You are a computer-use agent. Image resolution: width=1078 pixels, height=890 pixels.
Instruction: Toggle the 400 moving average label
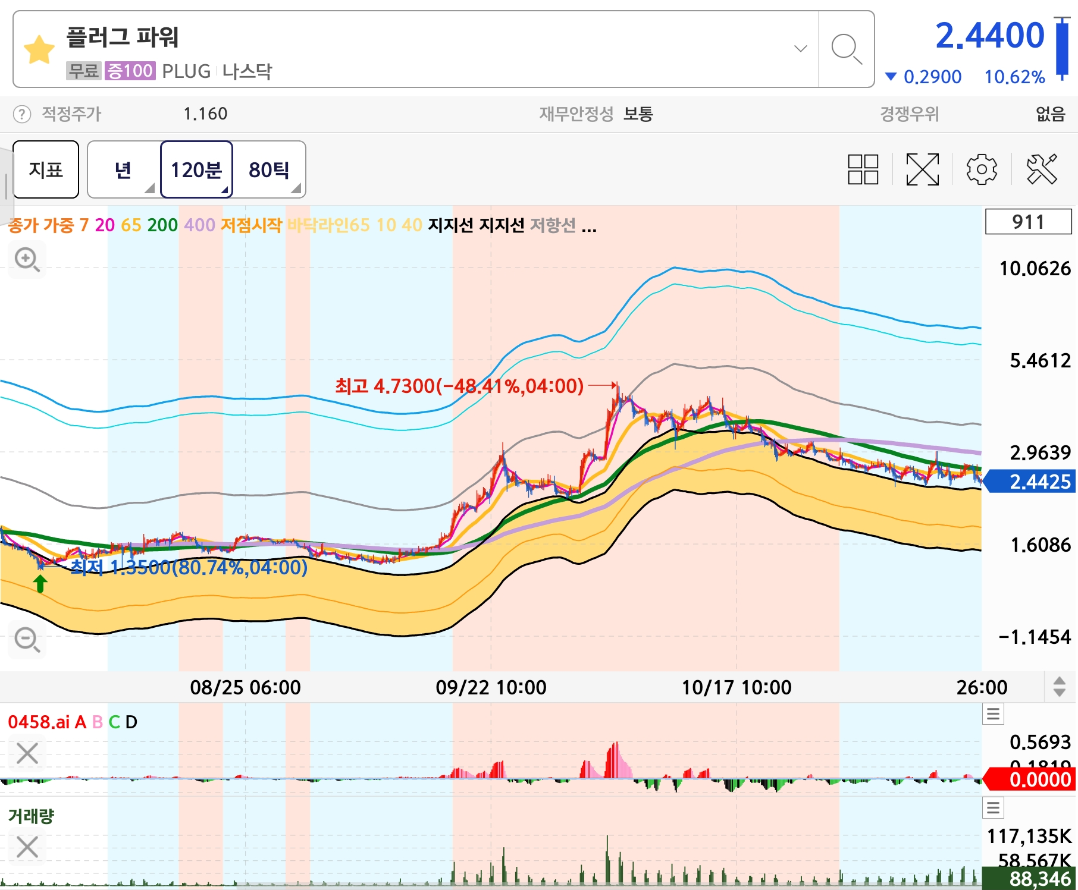tap(199, 225)
